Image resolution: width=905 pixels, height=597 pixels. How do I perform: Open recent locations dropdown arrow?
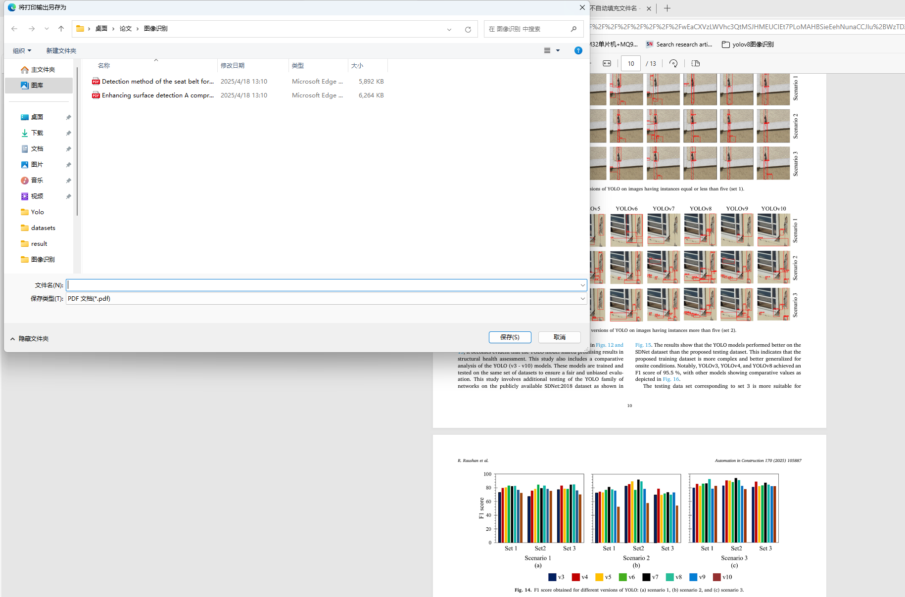(x=47, y=29)
